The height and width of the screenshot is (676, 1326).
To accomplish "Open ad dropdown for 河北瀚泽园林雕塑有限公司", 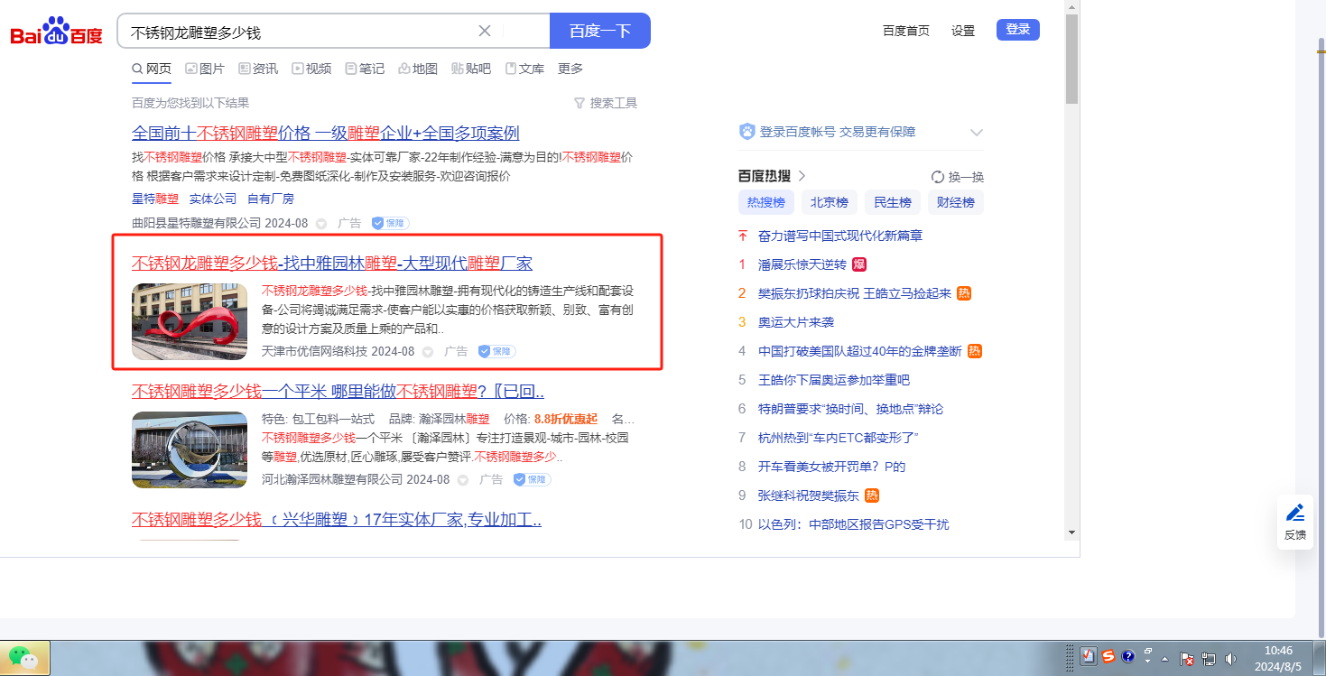I will [463, 479].
